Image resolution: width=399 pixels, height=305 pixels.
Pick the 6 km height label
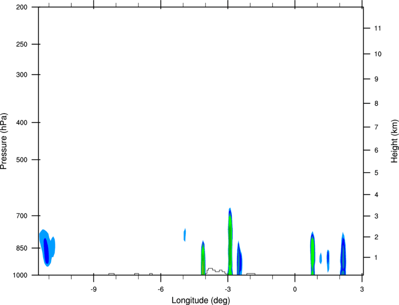click(x=376, y=150)
